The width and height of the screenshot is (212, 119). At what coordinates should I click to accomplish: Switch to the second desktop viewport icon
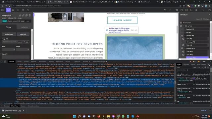13,10
